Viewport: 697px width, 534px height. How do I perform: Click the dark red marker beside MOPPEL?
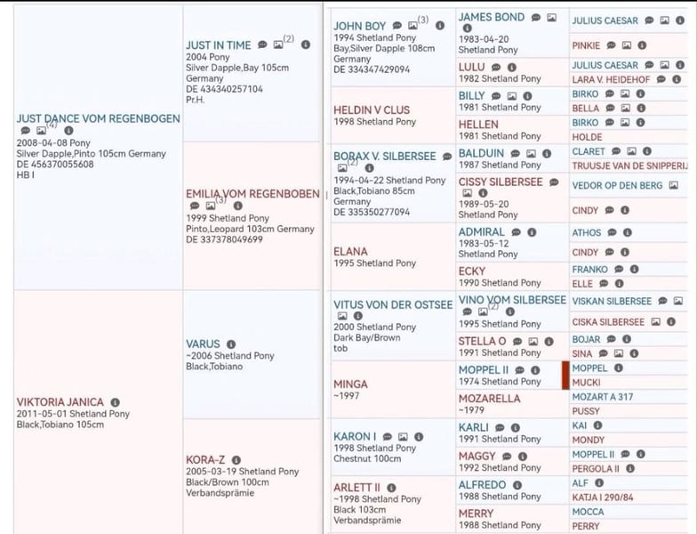[565, 376]
